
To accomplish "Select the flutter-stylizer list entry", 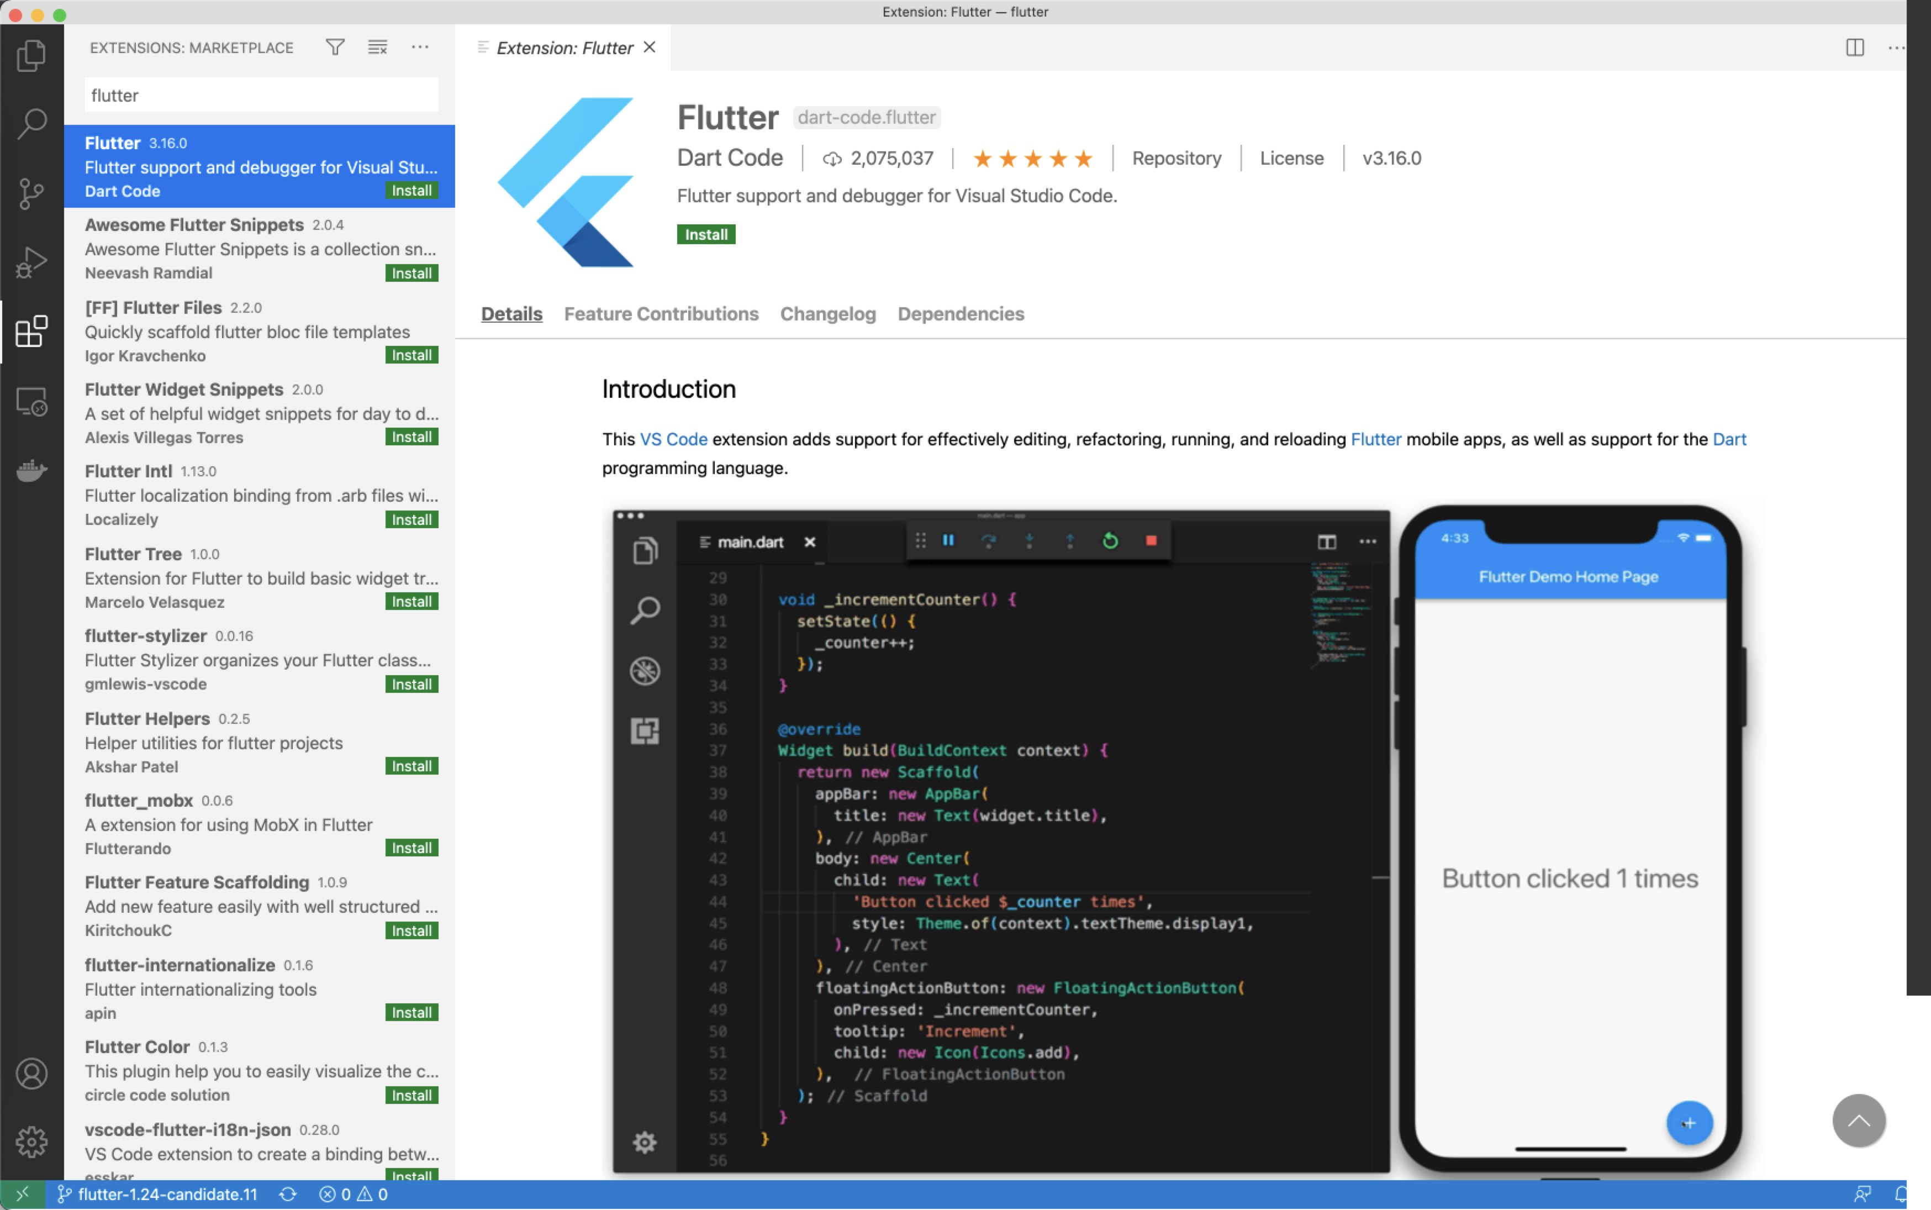I will 260,660.
